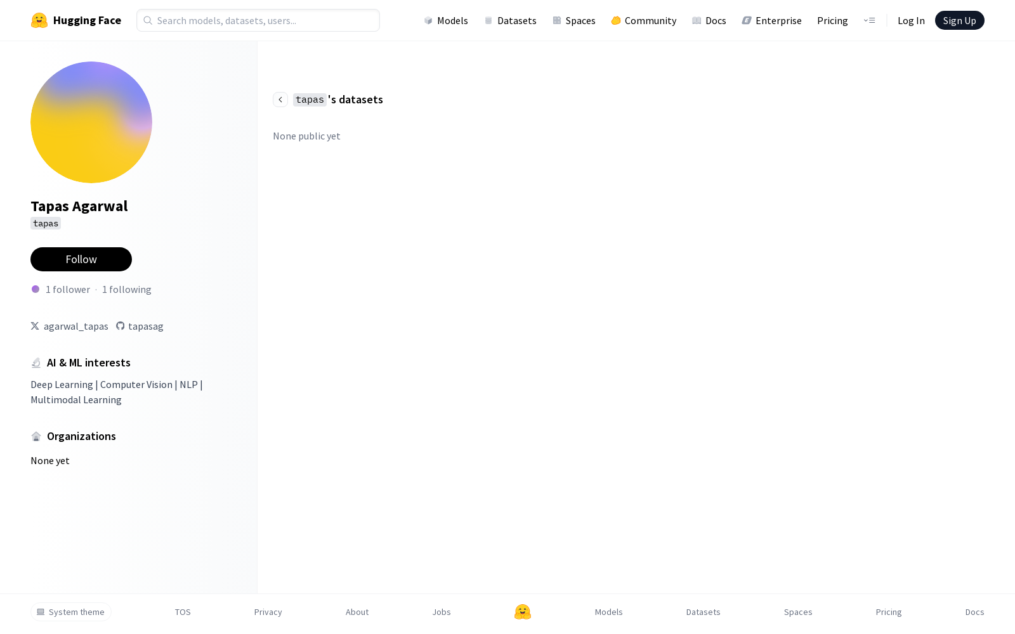Click the footer Hugging Face emoji icon
This screenshot has width=1015, height=634.
[x=523, y=612]
